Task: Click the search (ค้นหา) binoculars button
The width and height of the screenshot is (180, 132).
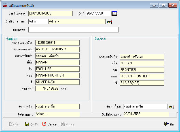Action: pyautogui.click(x=67, y=124)
